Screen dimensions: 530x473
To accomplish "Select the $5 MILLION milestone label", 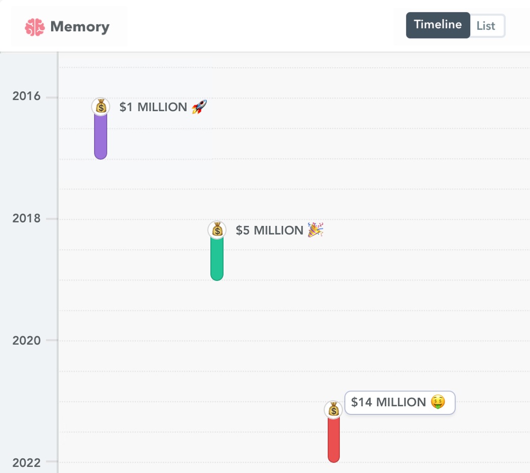I will tap(269, 230).
